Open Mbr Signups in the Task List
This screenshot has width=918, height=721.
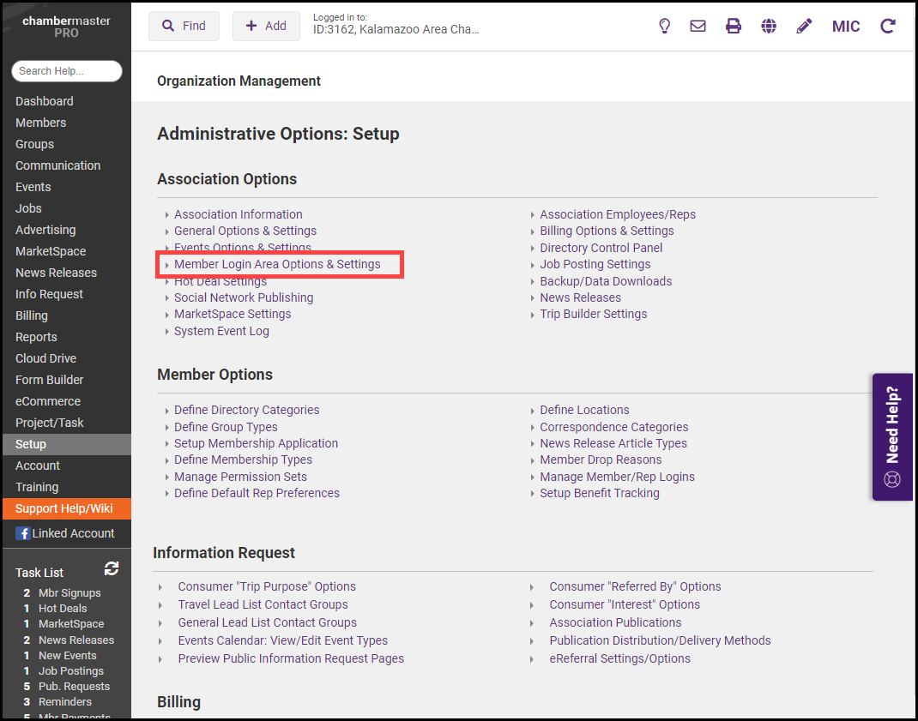coord(69,593)
